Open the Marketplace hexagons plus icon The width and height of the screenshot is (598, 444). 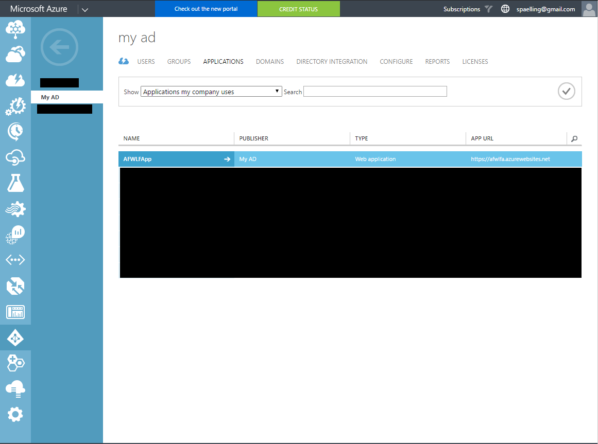[15, 363]
